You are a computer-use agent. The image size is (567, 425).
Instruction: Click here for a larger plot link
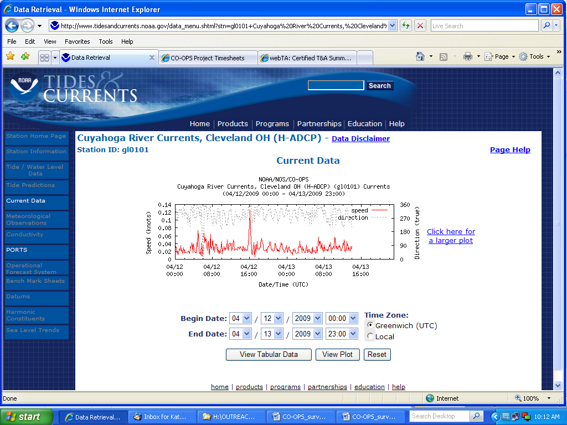451,236
